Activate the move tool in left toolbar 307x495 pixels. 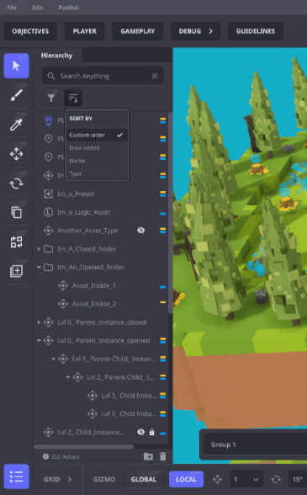pos(17,154)
